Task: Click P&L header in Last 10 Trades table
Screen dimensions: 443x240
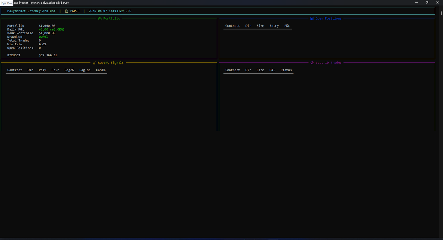Action: pos(272,70)
